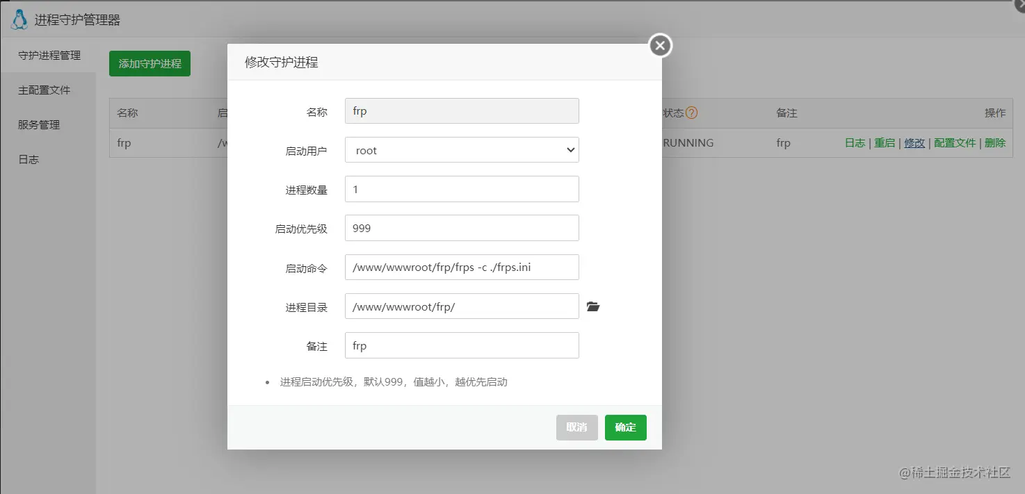Click the 操作 column header
This screenshot has height=494, width=1025.
point(995,113)
